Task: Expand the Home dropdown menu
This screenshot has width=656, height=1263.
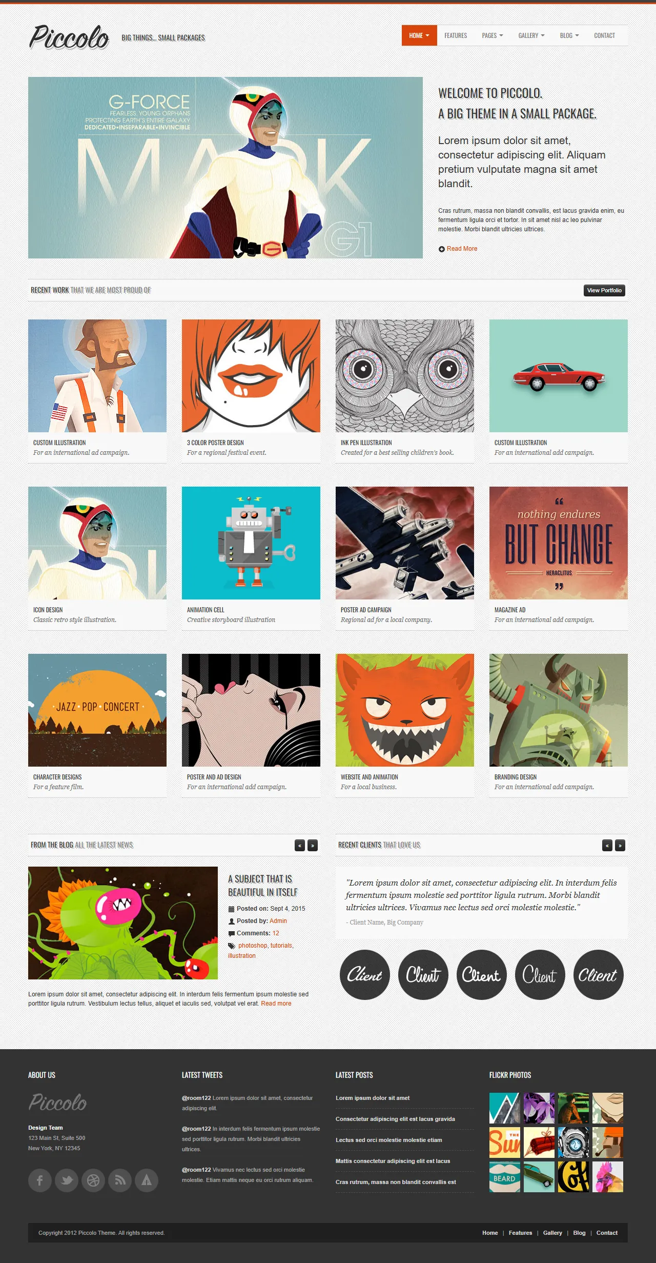Action: coord(419,35)
